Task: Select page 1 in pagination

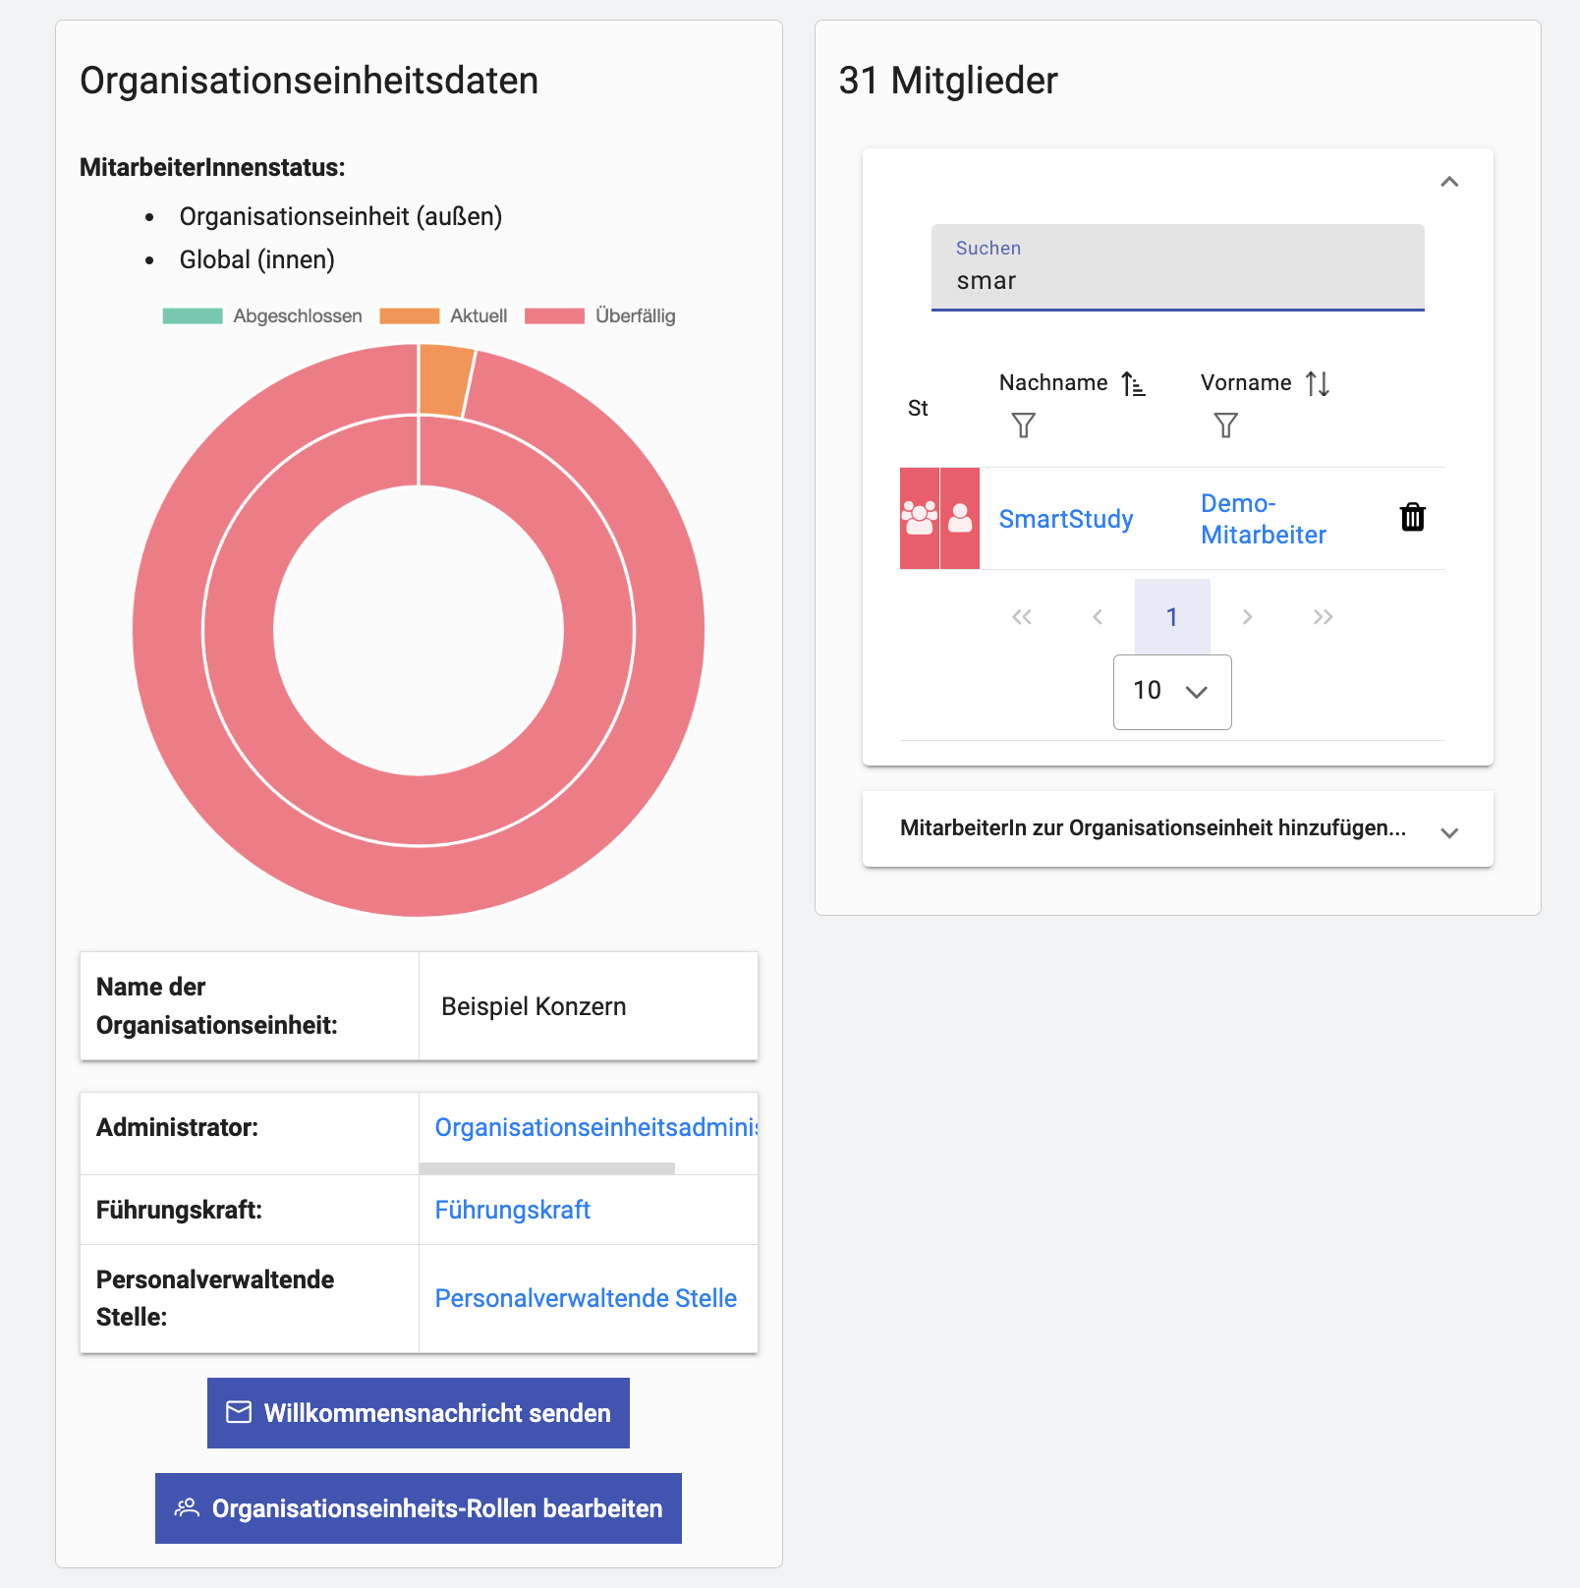Action: point(1171,617)
